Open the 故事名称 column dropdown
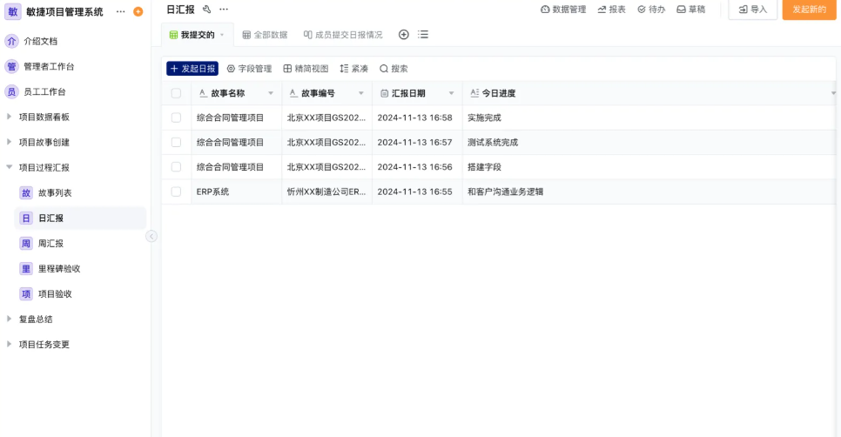This screenshot has width=841, height=437. (271, 93)
